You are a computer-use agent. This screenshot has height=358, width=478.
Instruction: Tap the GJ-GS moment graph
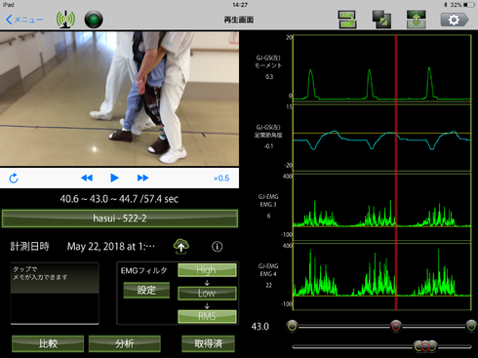[382, 68]
